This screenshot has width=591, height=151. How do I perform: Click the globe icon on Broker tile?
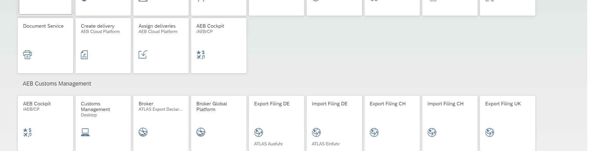coord(143,132)
